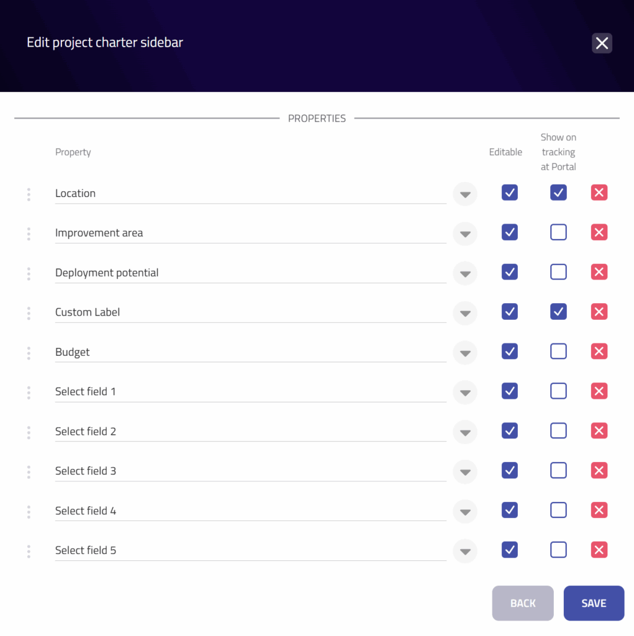Viewport: 634px width, 636px height.
Task: Delete the Deployment potential property
Action: (599, 272)
